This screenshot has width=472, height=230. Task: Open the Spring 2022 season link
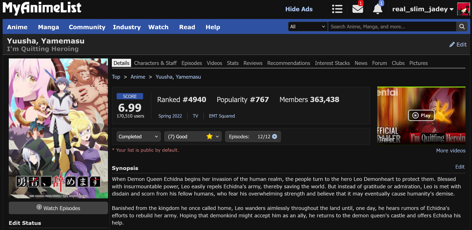click(x=170, y=116)
